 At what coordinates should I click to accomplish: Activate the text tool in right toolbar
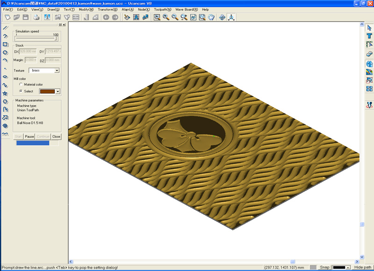(369, 36)
